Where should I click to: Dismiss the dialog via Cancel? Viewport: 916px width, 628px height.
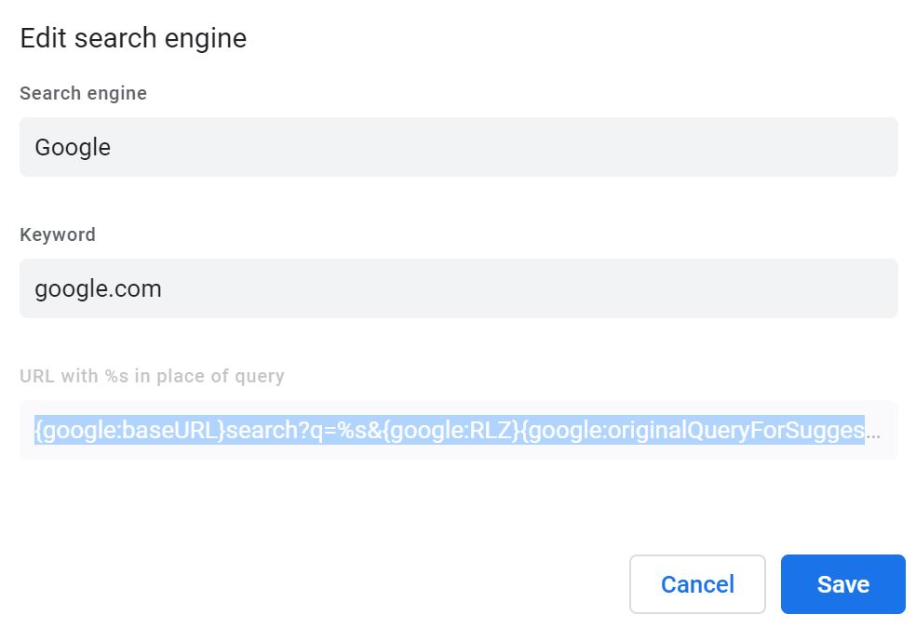pyautogui.click(x=696, y=583)
